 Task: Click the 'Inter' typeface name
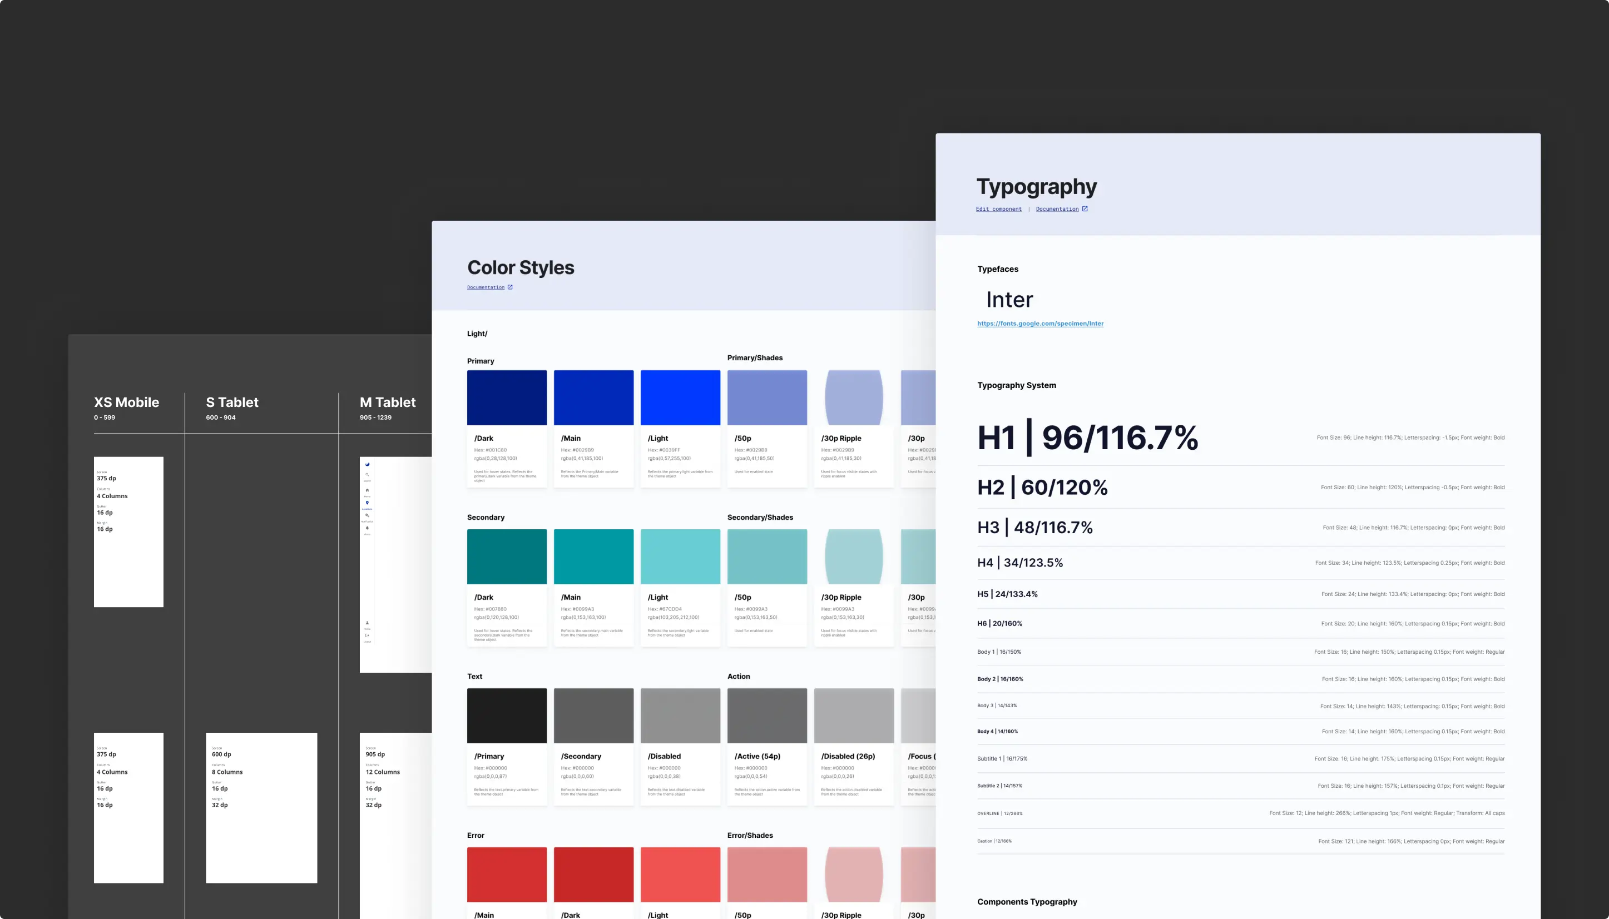coord(1009,299)
